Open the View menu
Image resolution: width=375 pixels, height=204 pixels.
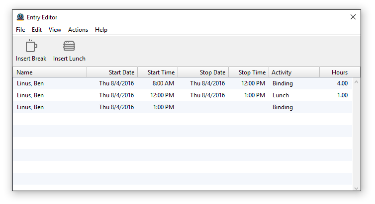[55, 30]
